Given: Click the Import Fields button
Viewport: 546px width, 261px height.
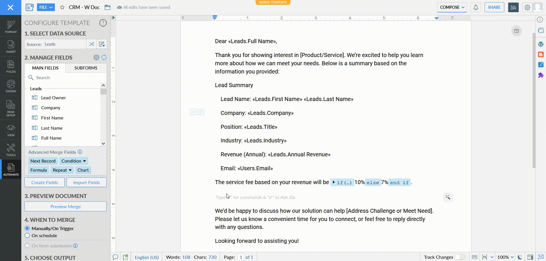Looking at the screenshot, I should click(x=86, y=182).
